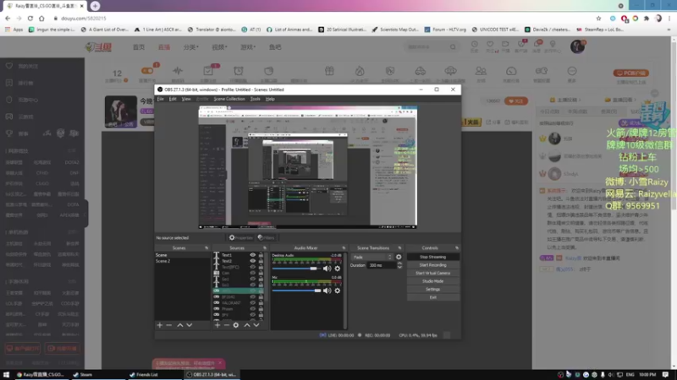Remove selected scene with minus icon
The width and height of the screenshot is (677, 380).
point(168,325)
